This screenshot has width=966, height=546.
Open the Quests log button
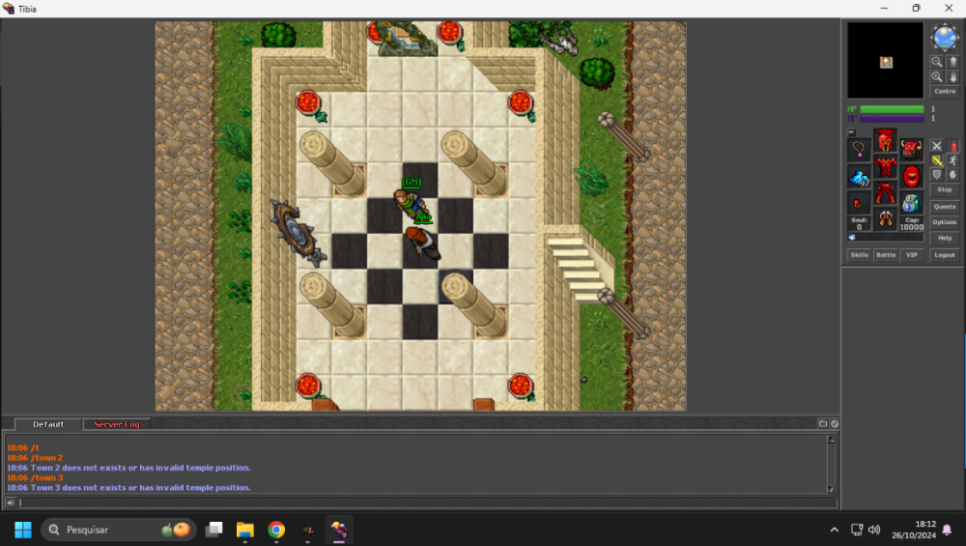944,206
